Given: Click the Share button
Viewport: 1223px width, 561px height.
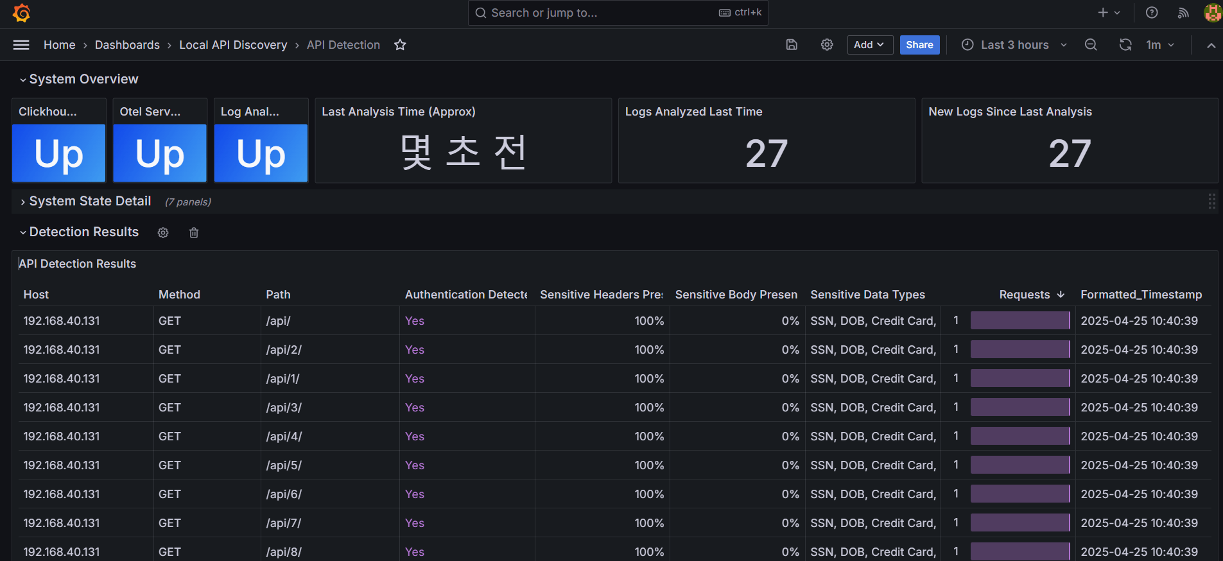Looking at the screenshot, I should [919, 45].
